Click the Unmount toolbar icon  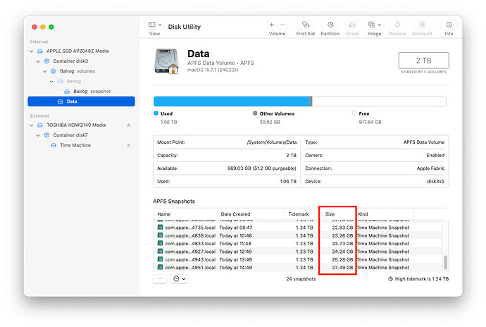[x=422, y=25]
